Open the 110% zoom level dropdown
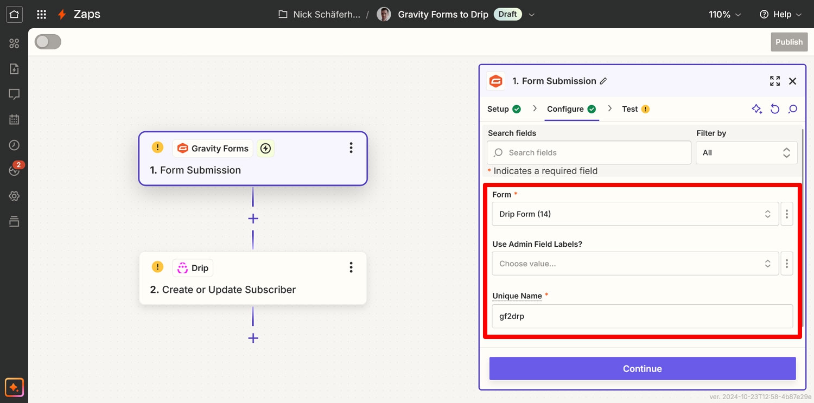The width and height of the screenshot is (814, 403). pos(724,15)
